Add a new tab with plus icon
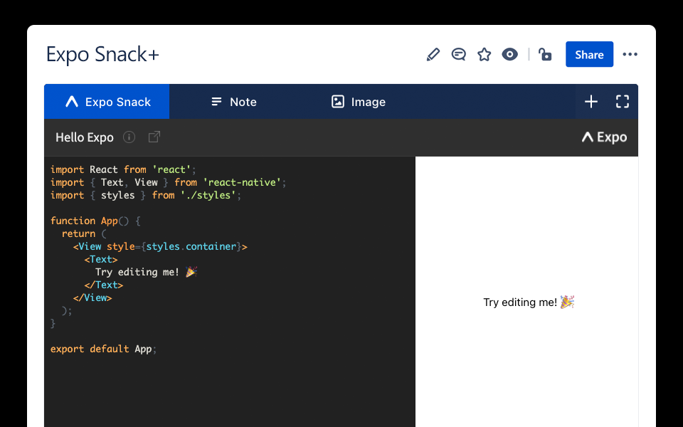 591,102
